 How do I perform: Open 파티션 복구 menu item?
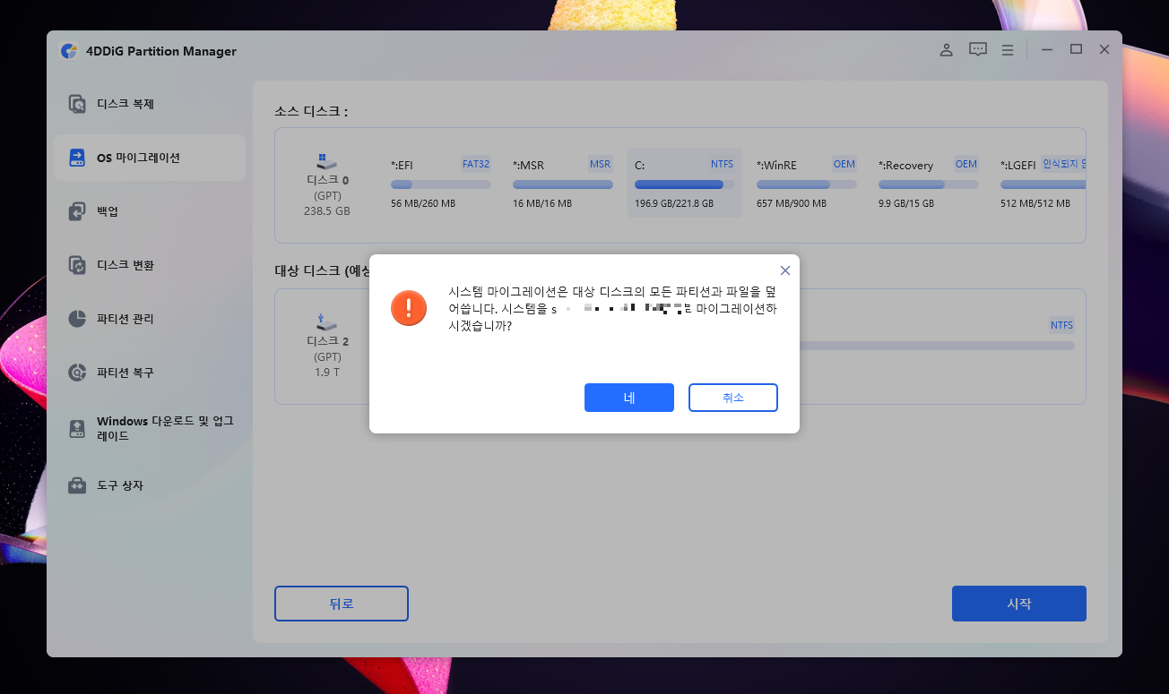pos(150,373)
